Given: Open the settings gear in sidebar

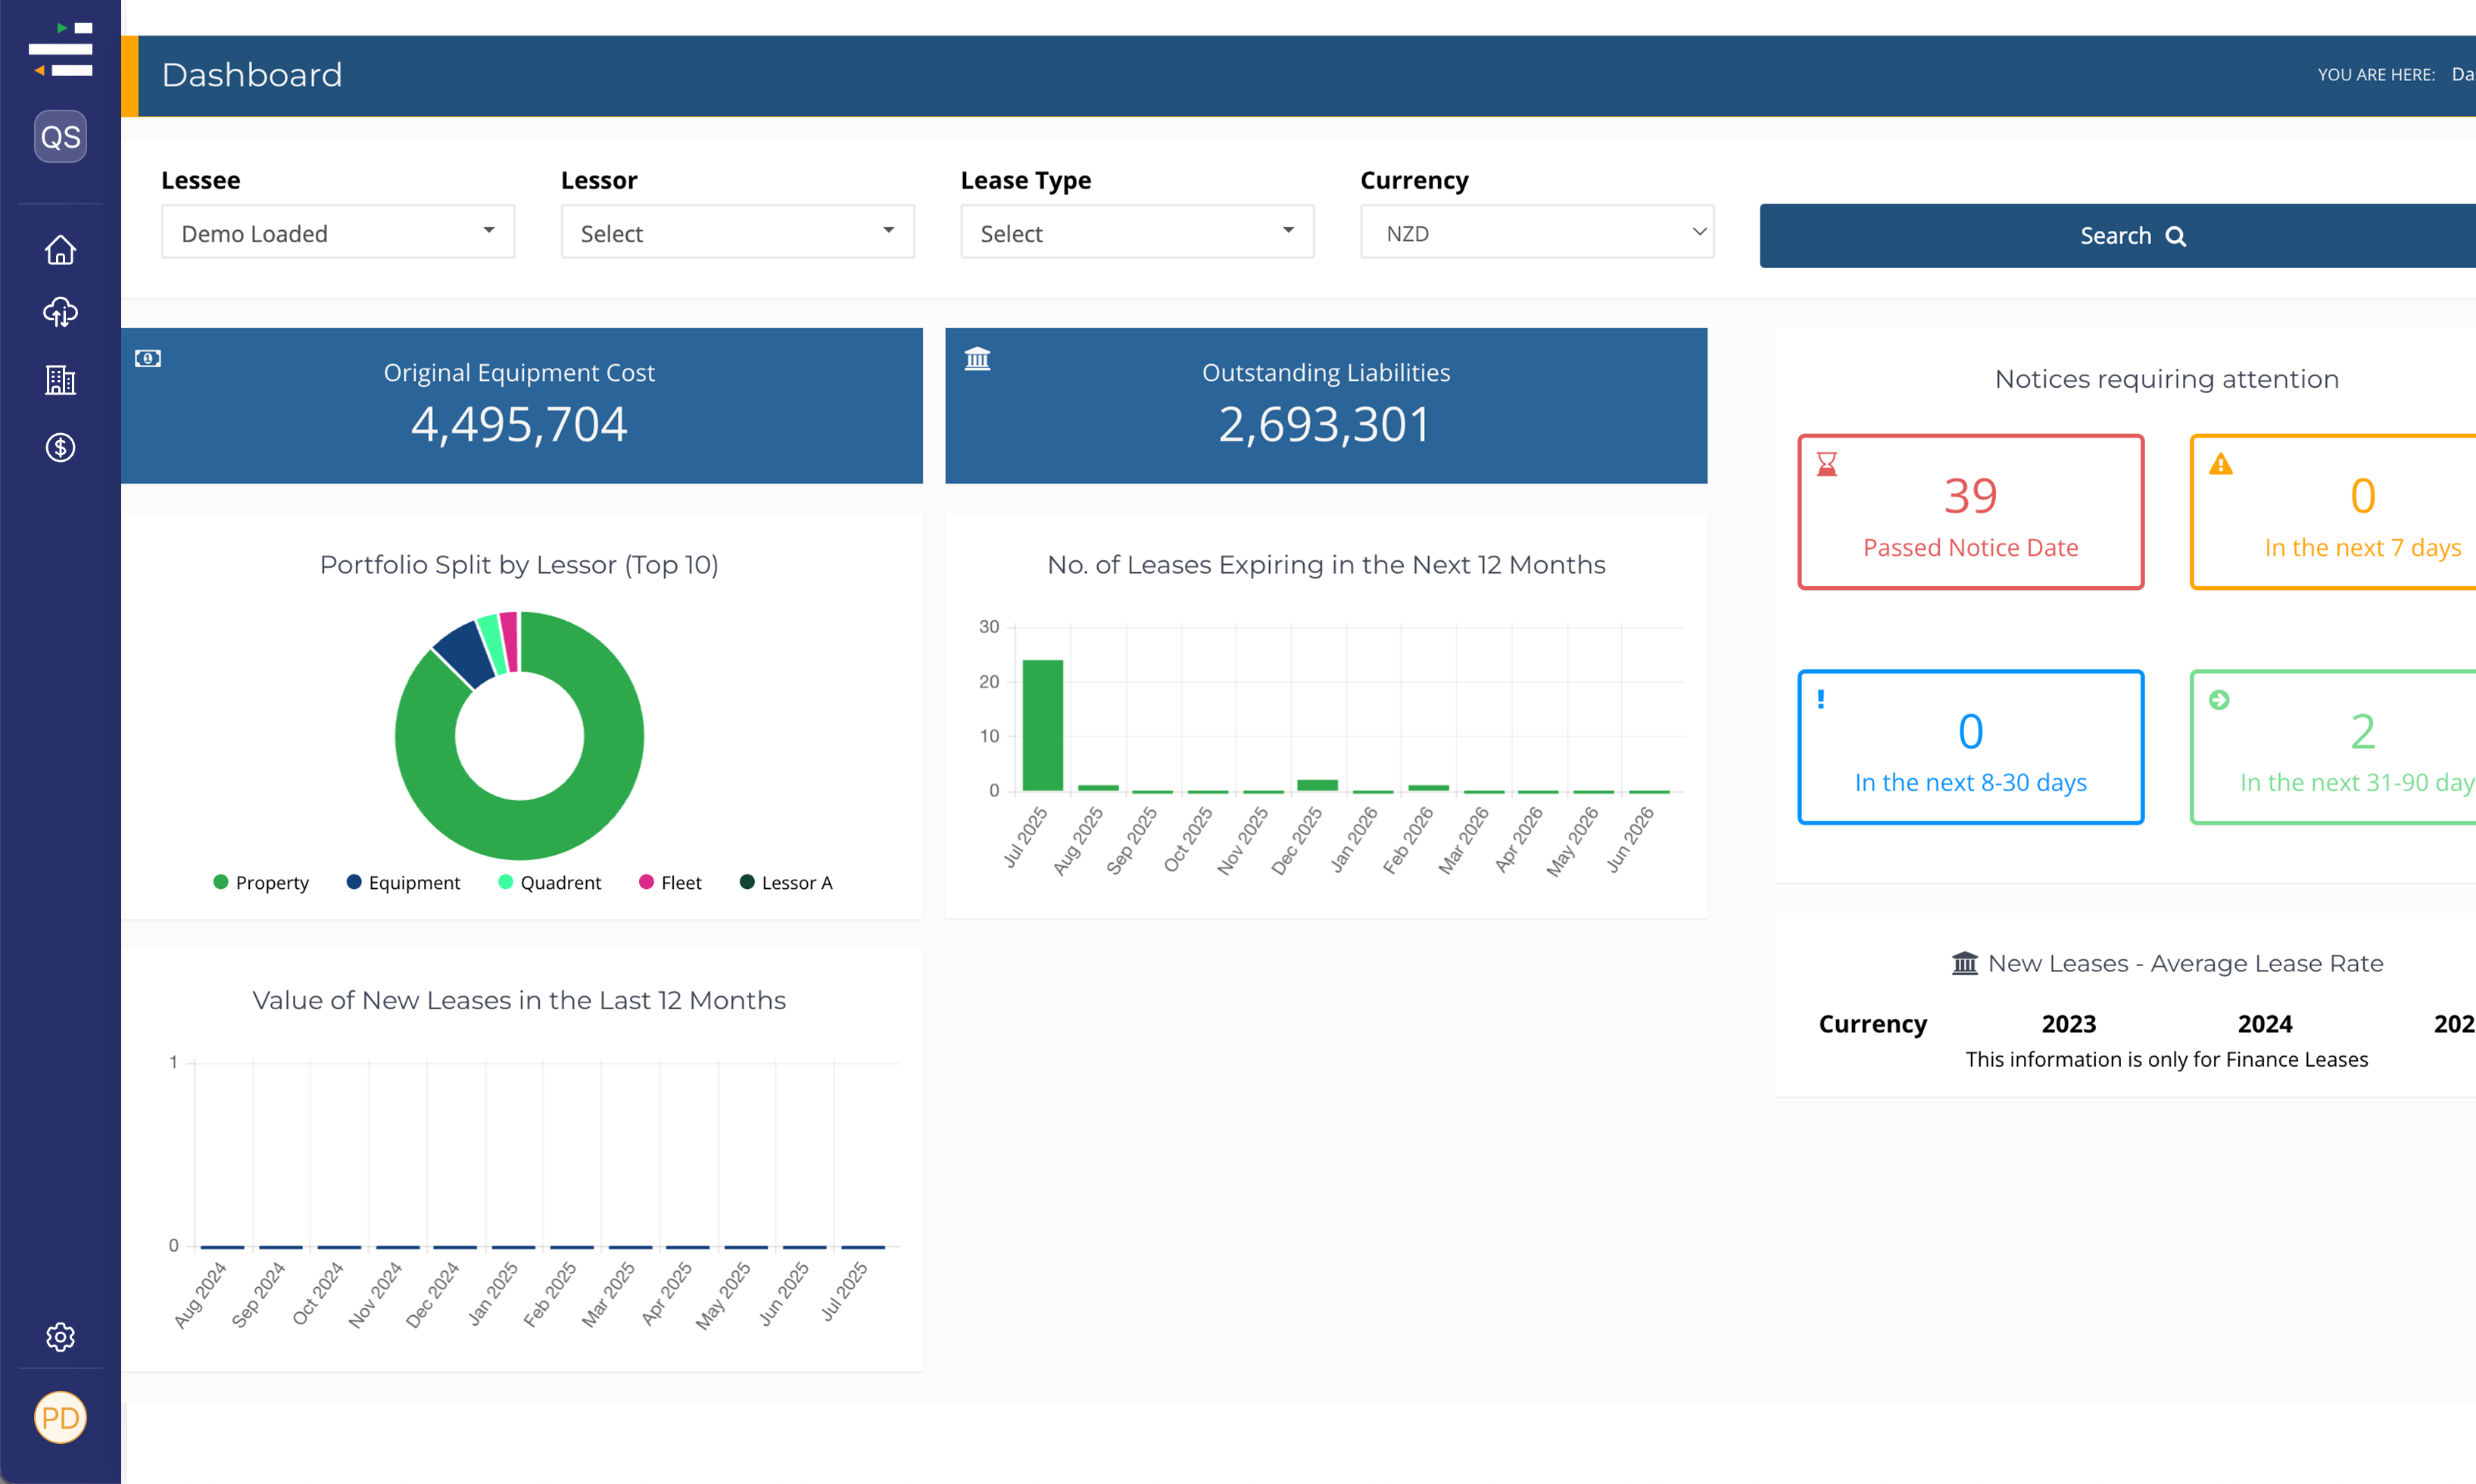Looking at the screenshot, I should coord(60,1337).
